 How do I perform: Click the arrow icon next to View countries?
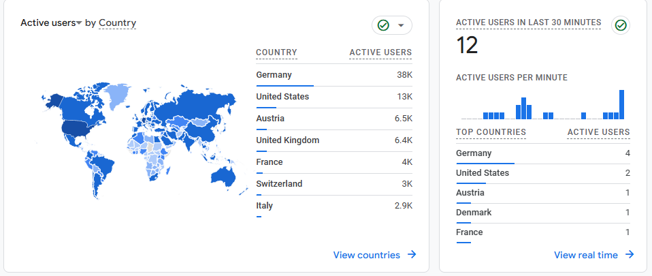412,255
